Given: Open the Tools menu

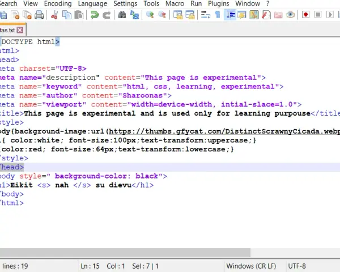Looking at the screenshot, I should click(x=151, y=4).
